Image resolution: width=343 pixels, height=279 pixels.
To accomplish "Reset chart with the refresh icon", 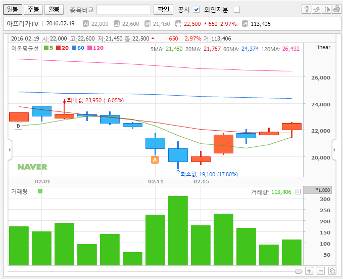I will [332, 271].
